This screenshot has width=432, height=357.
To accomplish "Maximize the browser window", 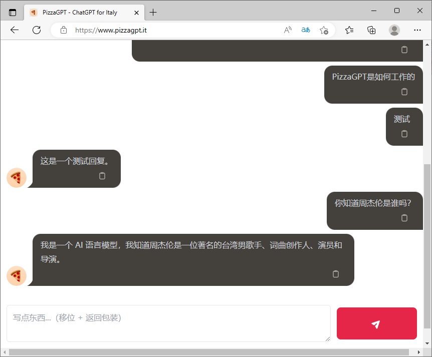I will [397, 11].
